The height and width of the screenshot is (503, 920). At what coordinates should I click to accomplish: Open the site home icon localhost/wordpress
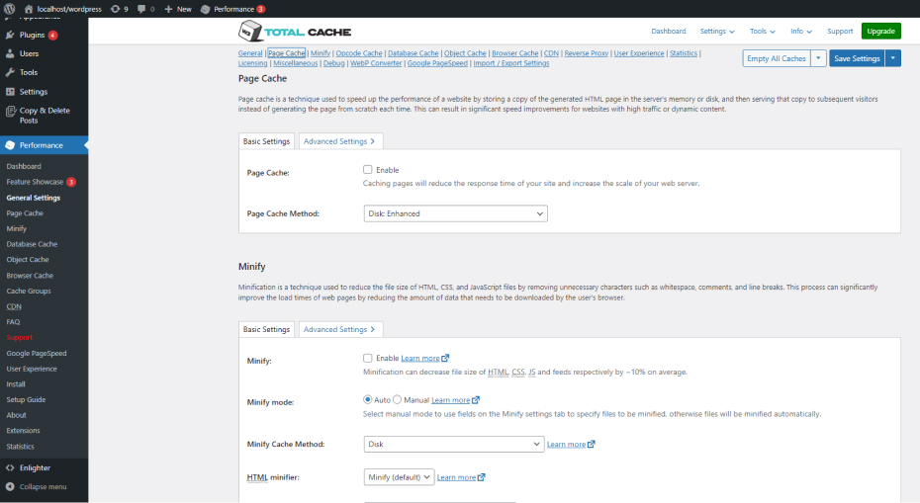coord(28,9)
